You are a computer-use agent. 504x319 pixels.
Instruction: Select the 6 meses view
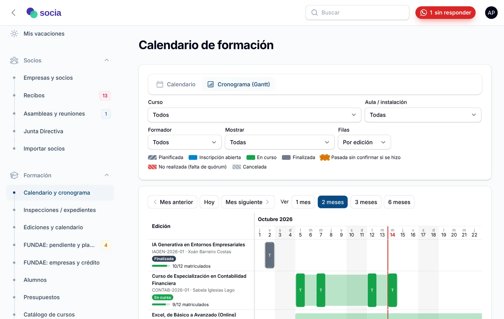coord(399,202)
